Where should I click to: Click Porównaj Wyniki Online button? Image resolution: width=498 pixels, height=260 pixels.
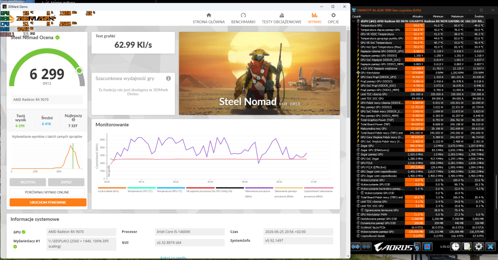47,192
